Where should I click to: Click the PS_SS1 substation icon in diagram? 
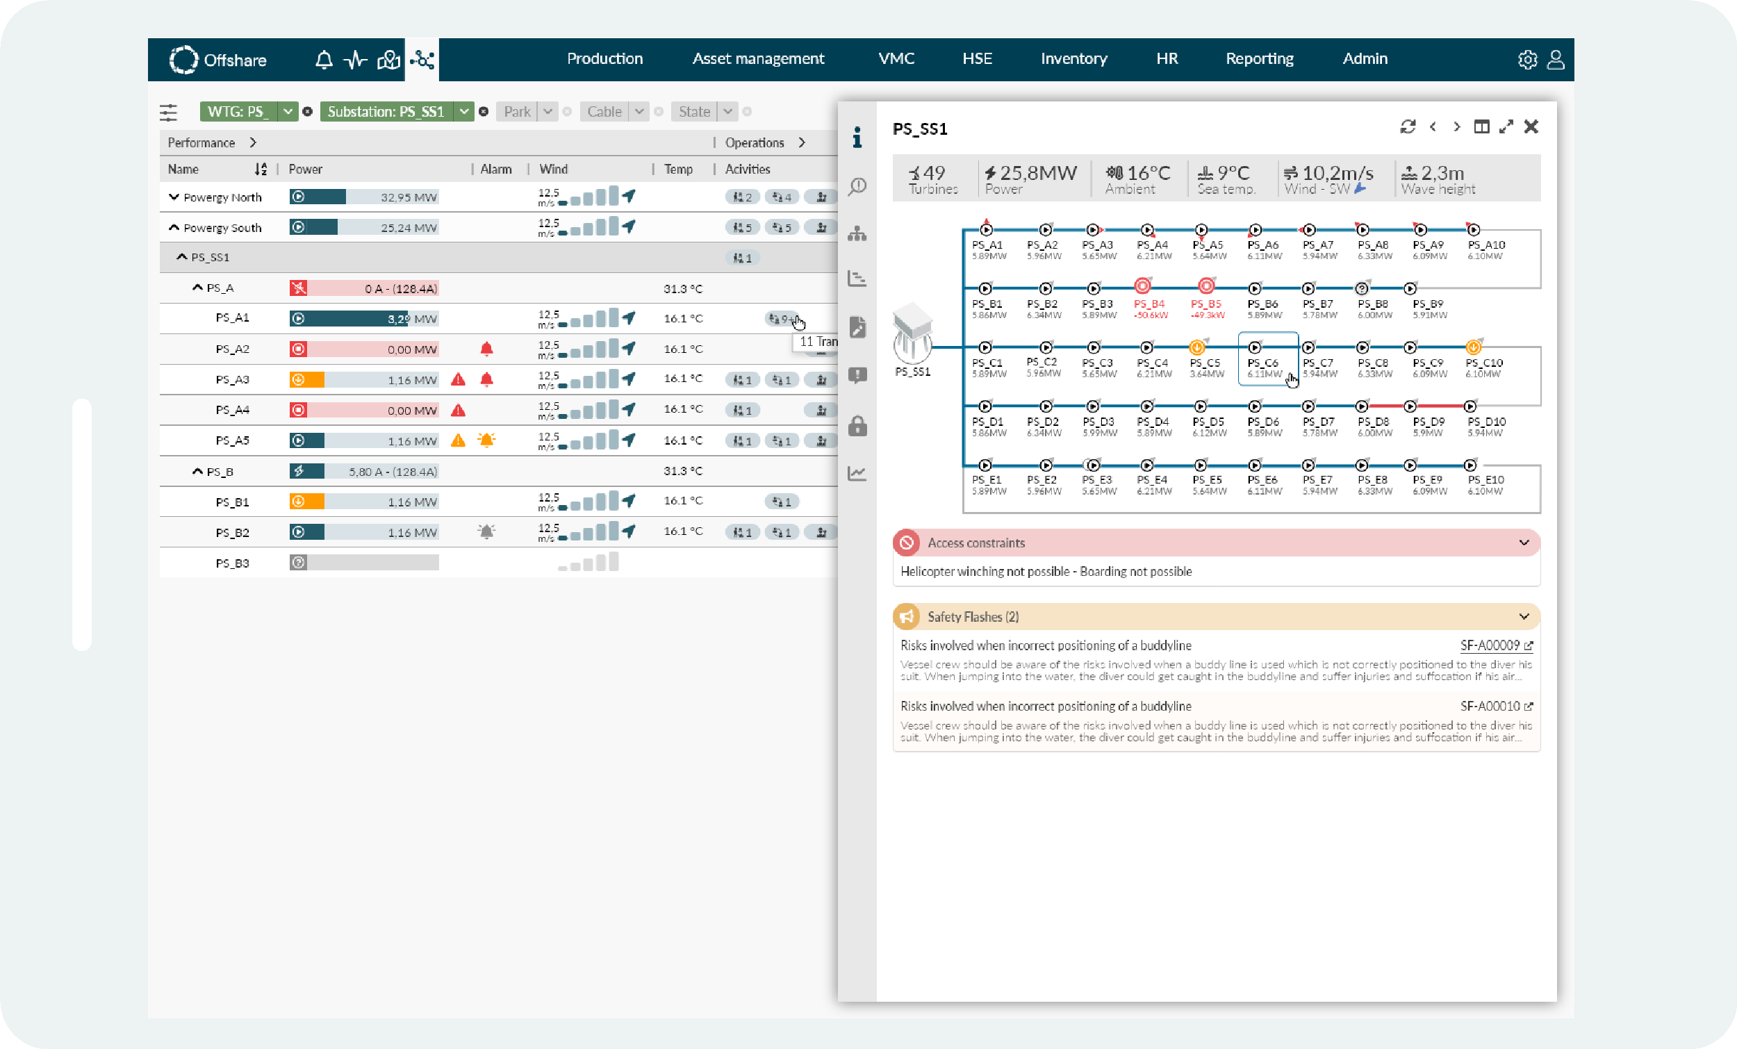[912, 333]
